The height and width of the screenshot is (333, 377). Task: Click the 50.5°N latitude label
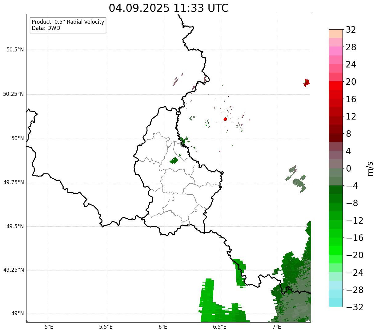pos(15,50)
